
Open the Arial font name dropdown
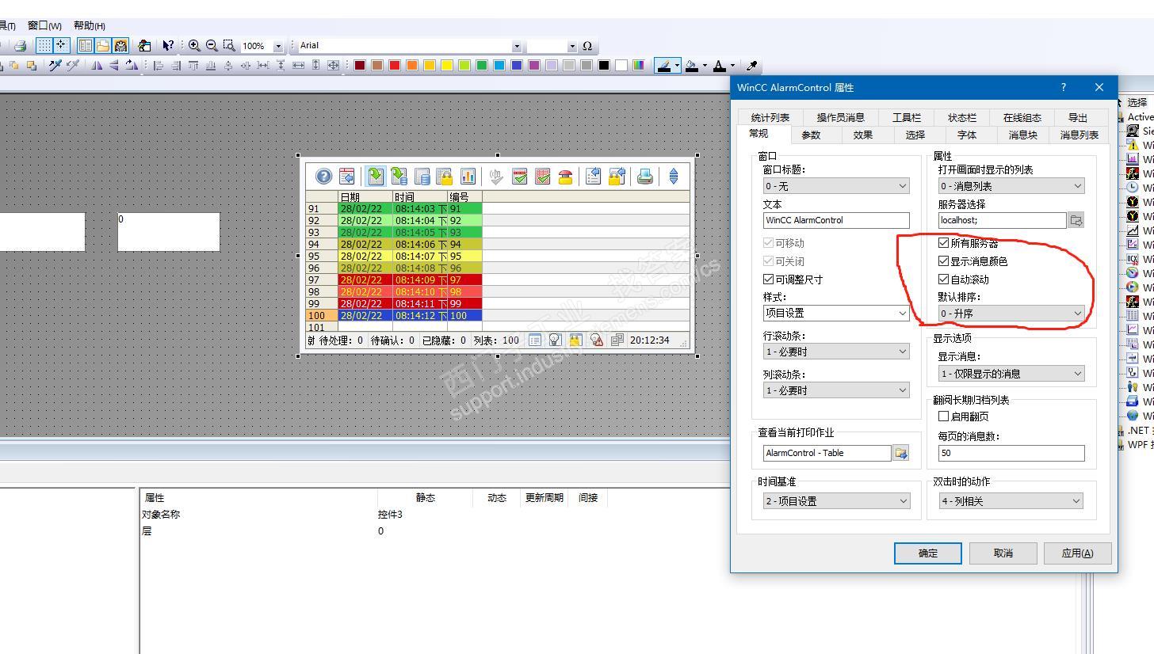517,46
